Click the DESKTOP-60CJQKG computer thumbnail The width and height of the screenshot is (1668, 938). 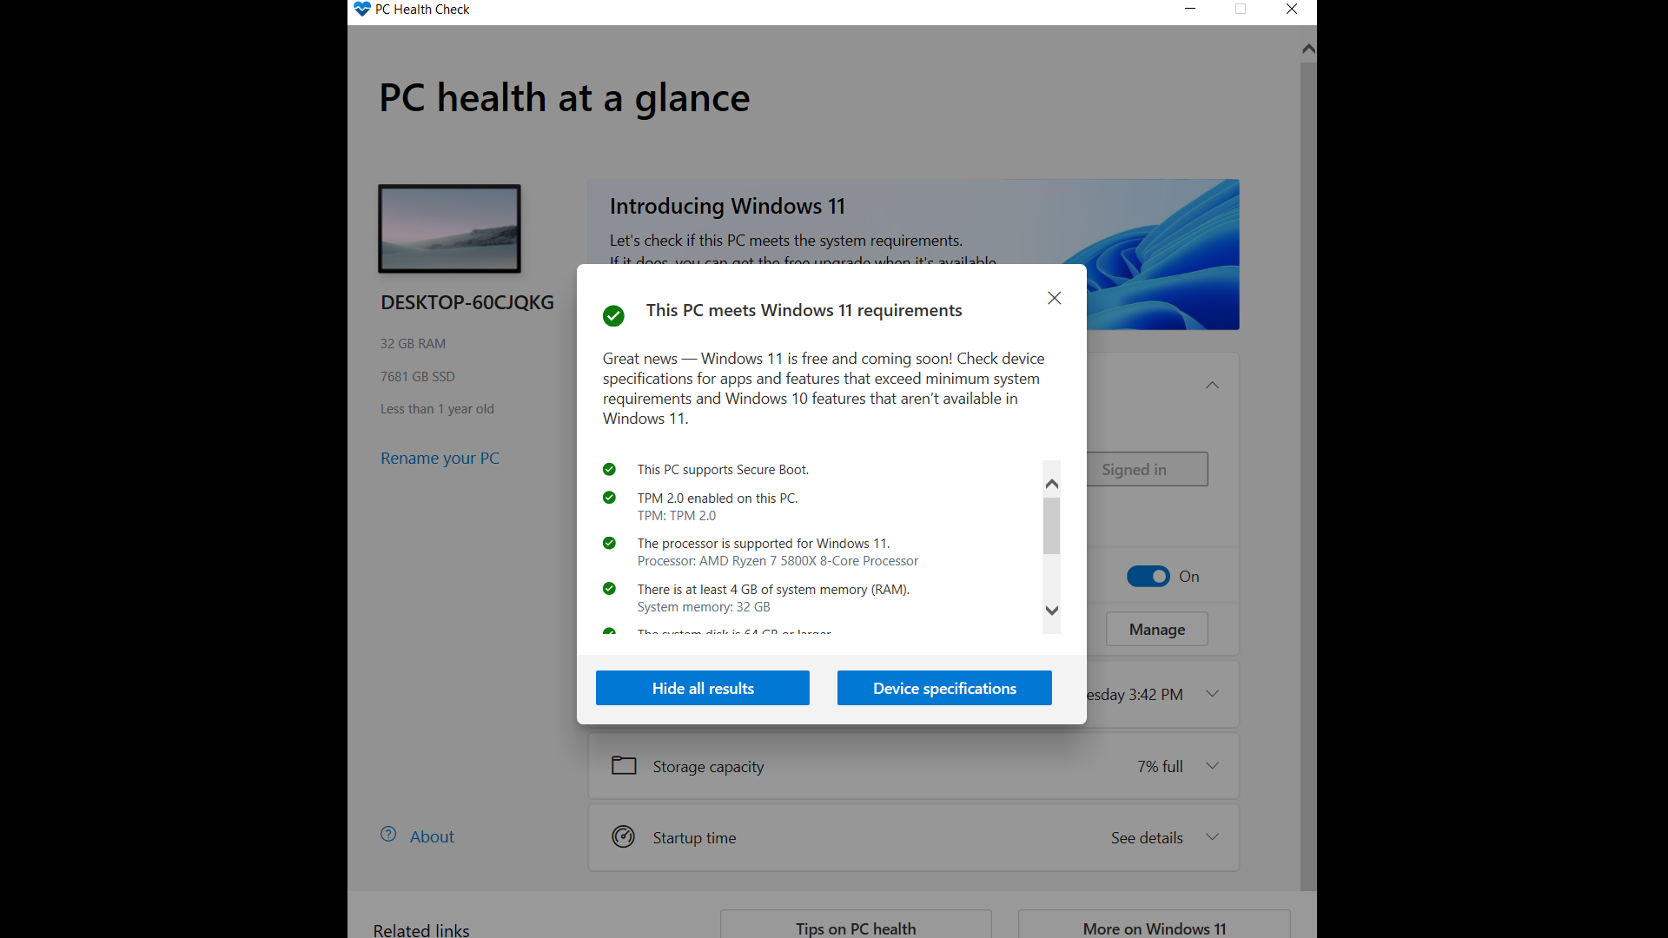click(x=448, y=228)
